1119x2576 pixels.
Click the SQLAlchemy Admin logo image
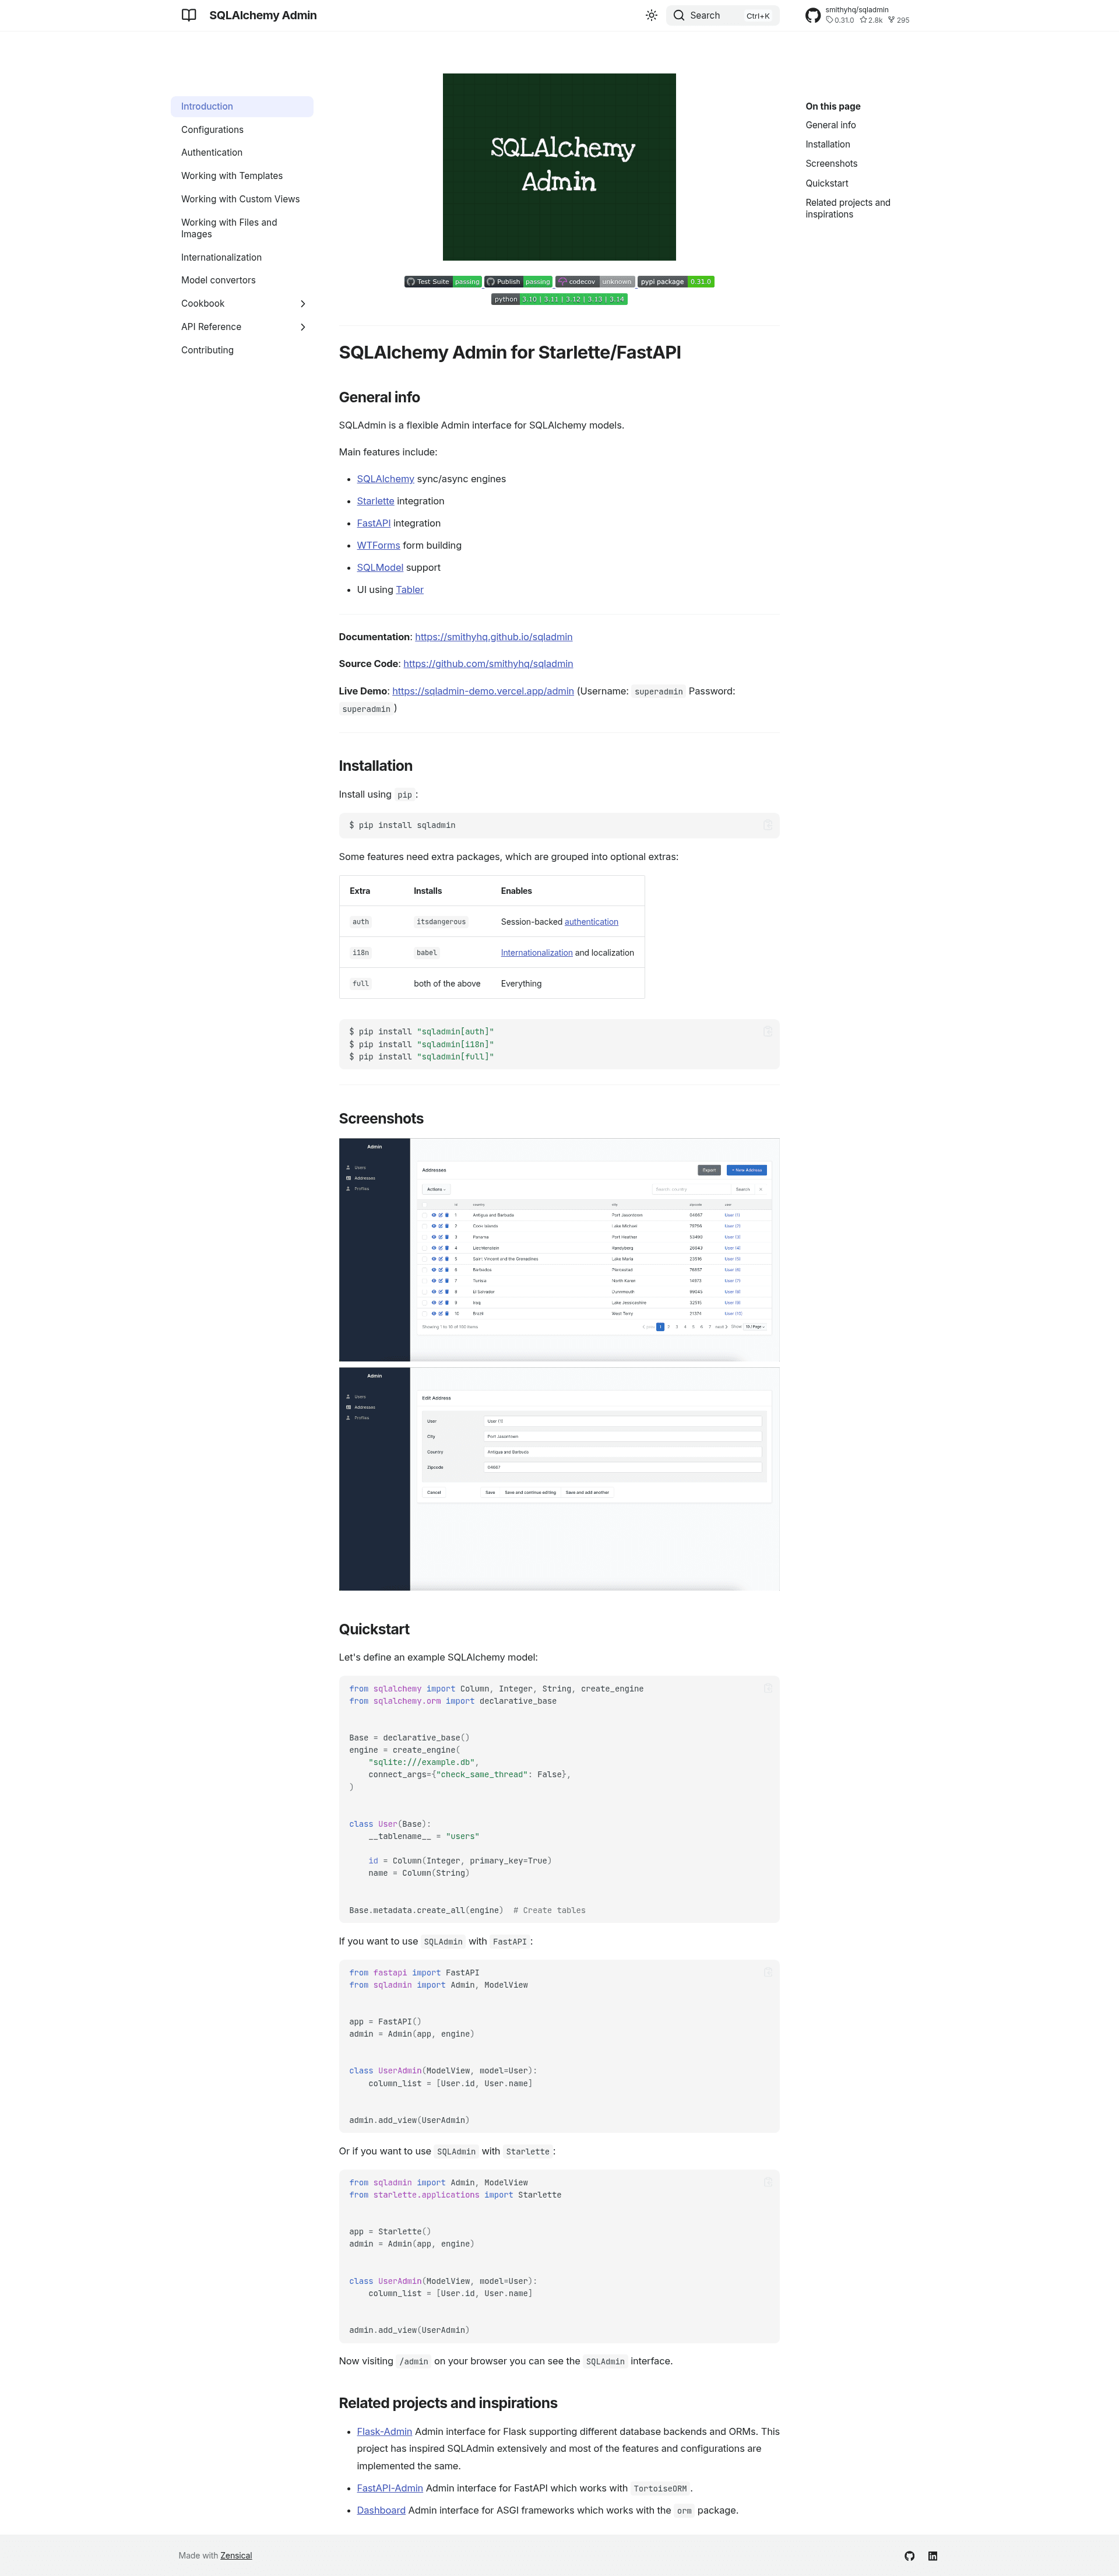(x=559, y=167)
